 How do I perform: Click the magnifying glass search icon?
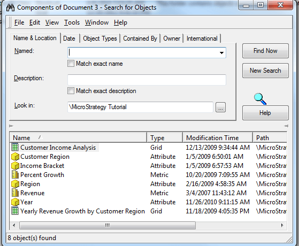point(260,99)
